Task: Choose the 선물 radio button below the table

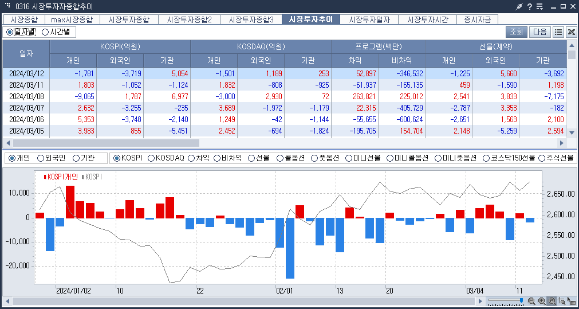Action: pyautogui.click(x=258, y=158)
